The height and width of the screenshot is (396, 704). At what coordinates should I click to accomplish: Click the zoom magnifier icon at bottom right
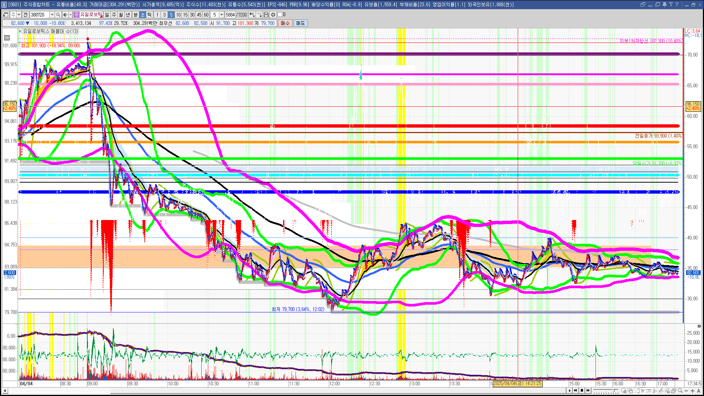(x=680, y=391)
